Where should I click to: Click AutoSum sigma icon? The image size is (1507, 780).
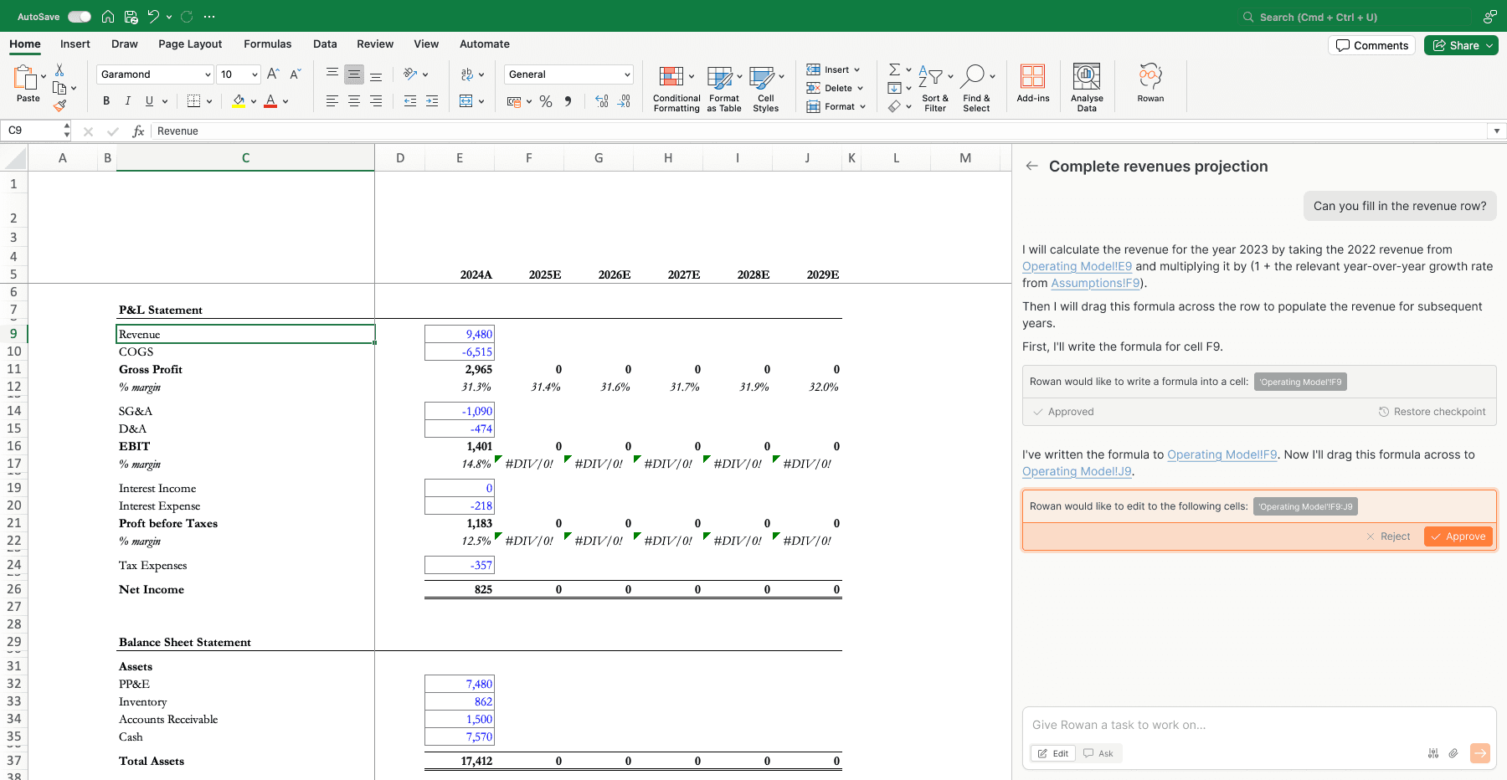(894, 69)
